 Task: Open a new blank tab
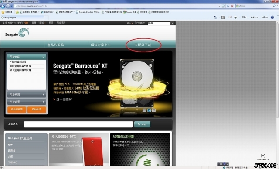pos(46,17)
